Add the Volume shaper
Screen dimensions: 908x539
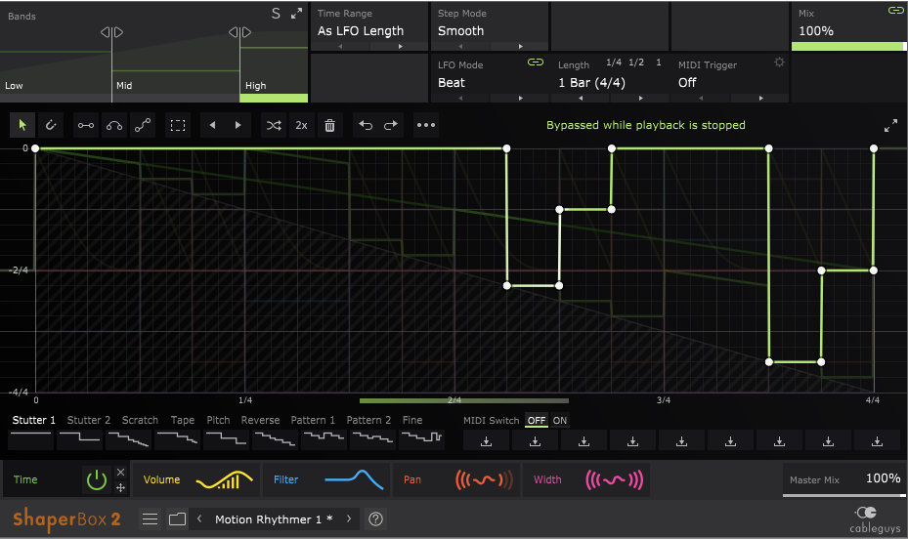(196, 480)
